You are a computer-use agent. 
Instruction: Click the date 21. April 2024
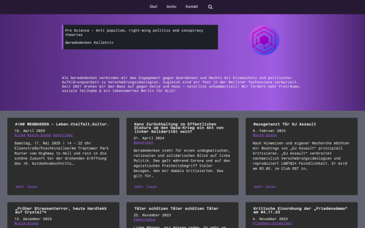pyautogui.click(x=149, y=138)
